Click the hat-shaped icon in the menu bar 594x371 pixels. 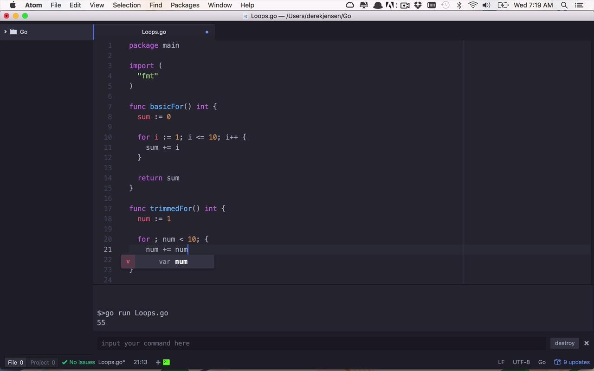[378, 5]
